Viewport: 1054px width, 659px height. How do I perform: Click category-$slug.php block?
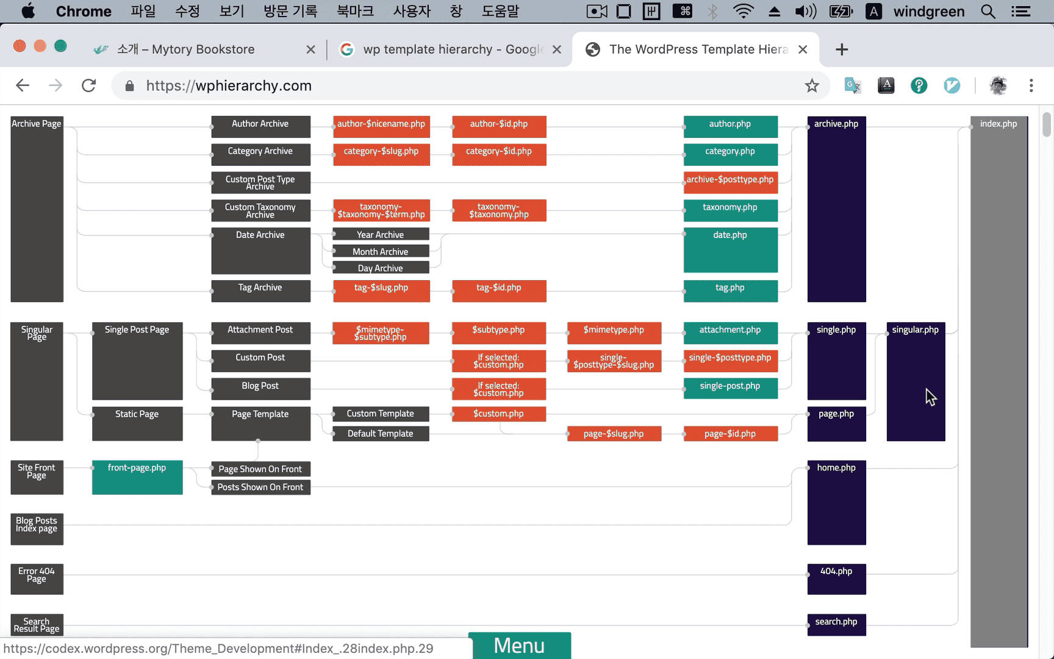381,154
